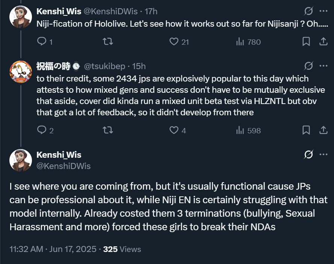
Task: Retweet the Niji-fication of Hololive tweet
Action: tap(107, 42)
